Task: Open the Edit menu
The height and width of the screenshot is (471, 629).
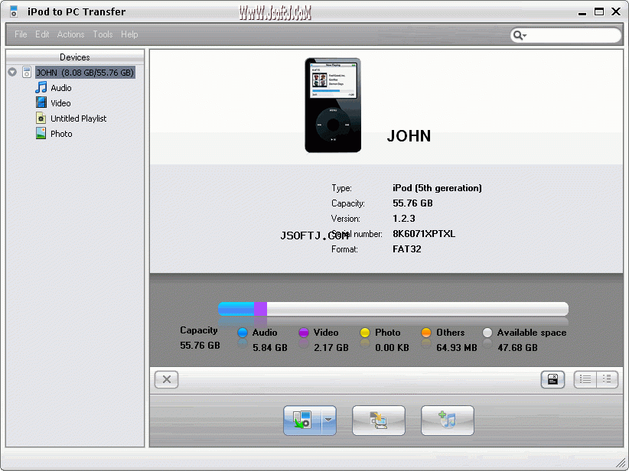Action: [42, 34]
